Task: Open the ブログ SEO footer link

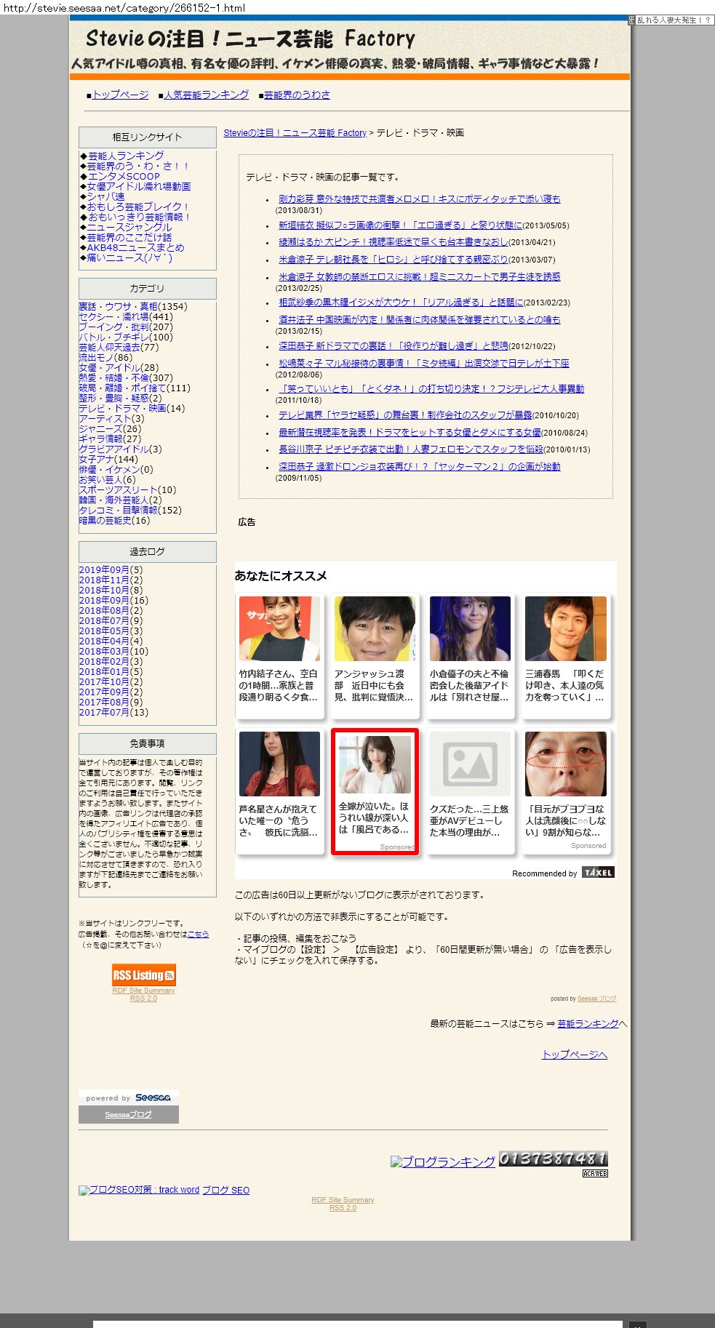Action: pos(225,1190)
